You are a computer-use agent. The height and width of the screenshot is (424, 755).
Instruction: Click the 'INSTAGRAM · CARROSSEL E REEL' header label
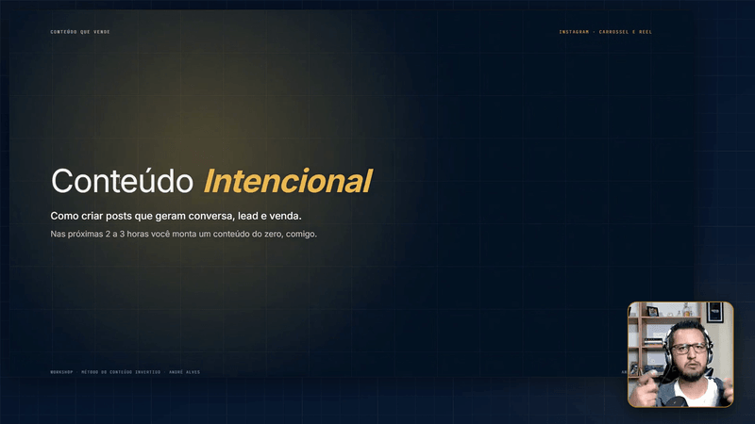coord(605,32)
